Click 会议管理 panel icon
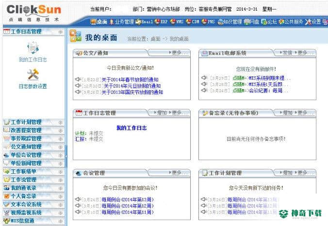 [x=79, y=173]
